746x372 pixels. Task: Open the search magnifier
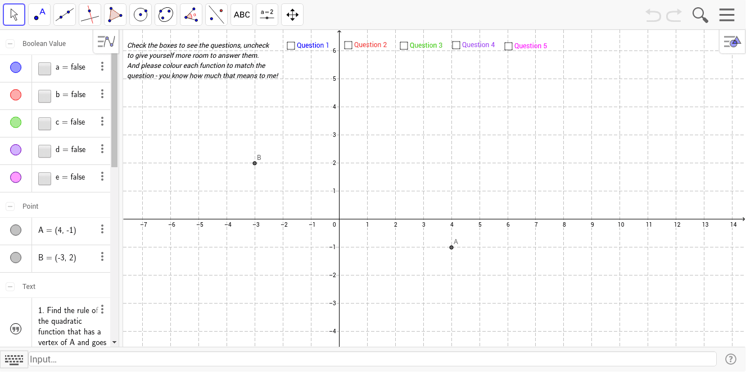coord(700,15)
